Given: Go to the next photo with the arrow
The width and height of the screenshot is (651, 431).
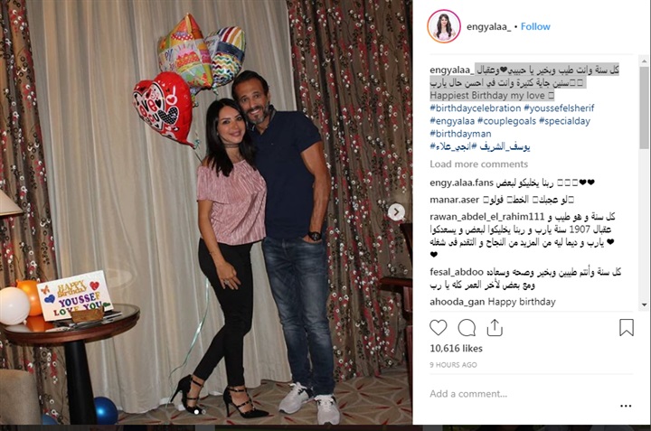Looking at the screenshot, I should coord(397,212).
